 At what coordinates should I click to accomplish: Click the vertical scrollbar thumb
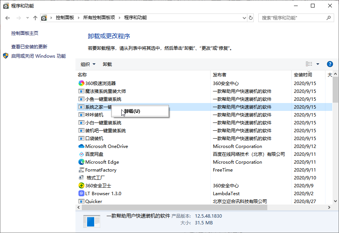[335, 90]
